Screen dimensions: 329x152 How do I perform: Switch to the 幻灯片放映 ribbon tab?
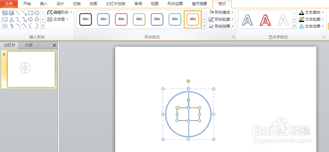tap(116, 4)
